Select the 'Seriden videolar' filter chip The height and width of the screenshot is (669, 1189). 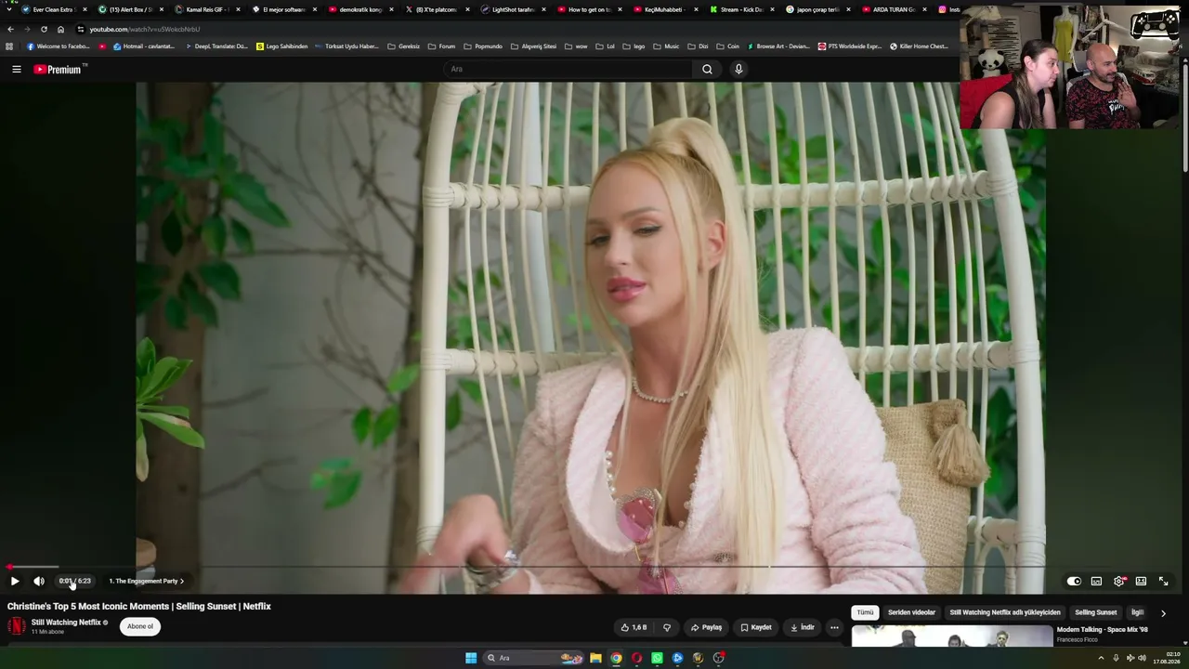(x=911, y=612)
